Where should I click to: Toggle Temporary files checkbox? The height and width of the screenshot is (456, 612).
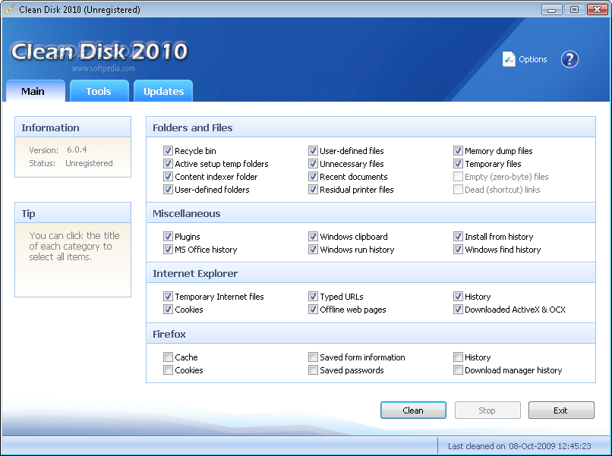458,163
